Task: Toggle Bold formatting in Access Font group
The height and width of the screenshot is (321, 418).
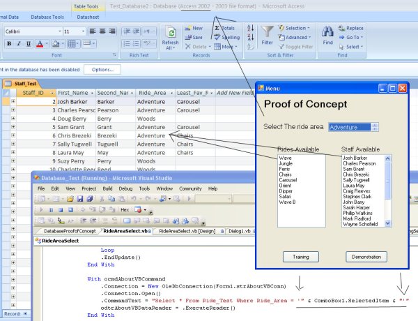Action: click(x=9, y=43)
